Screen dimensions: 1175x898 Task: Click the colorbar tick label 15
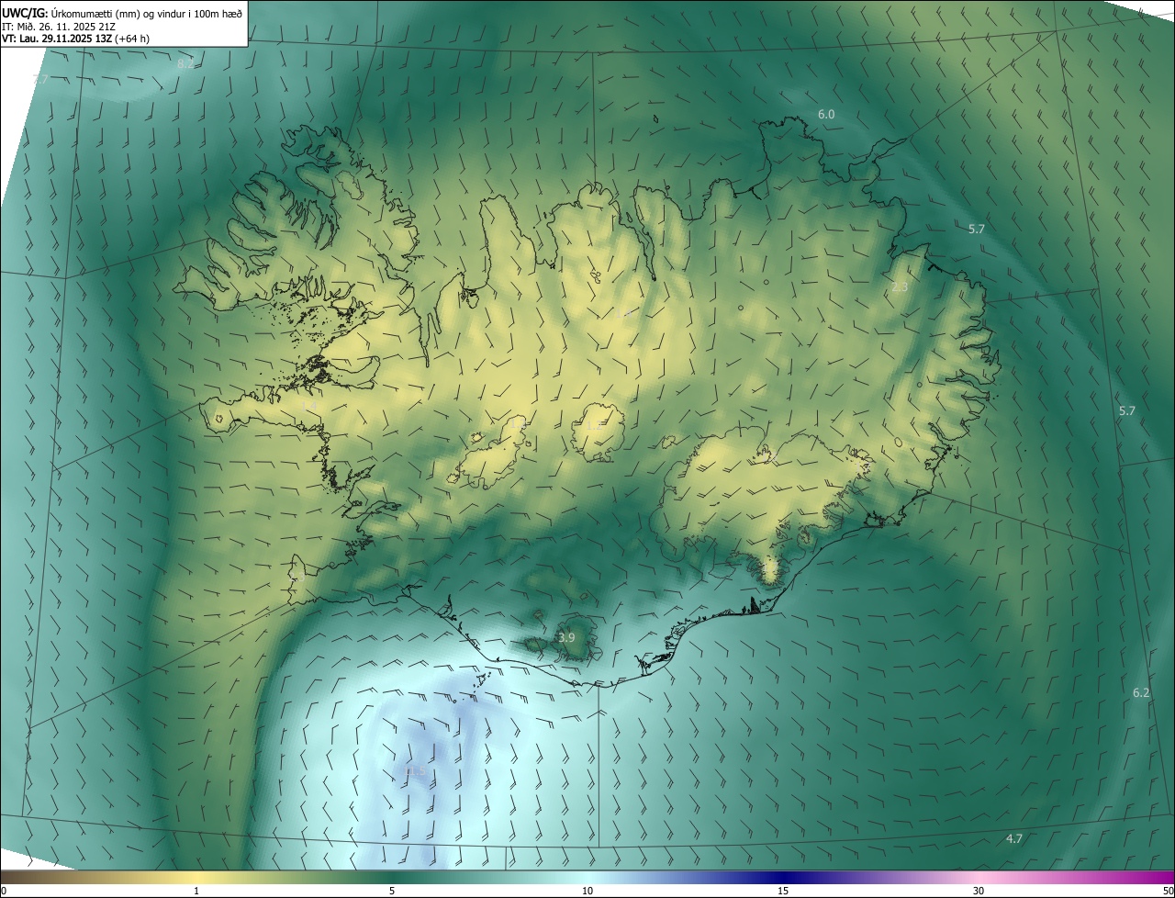(783, 891)
